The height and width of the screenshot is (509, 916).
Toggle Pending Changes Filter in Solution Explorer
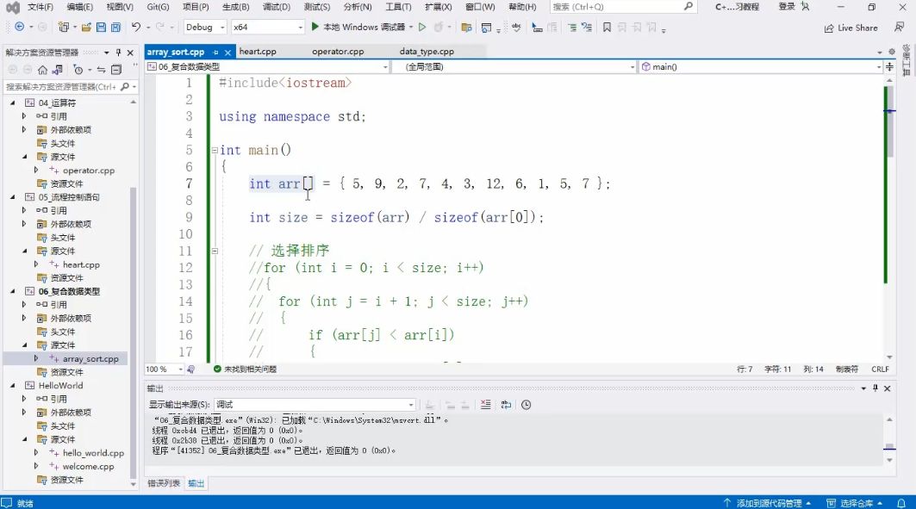click(78, 70)
